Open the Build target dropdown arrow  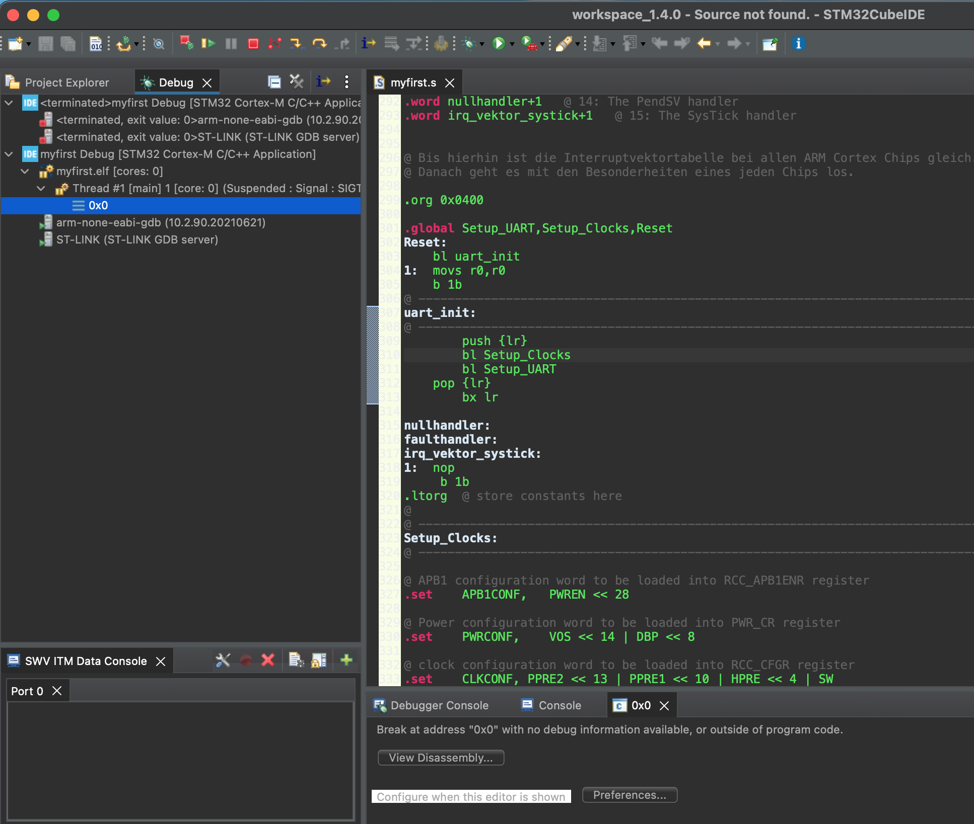136,44
